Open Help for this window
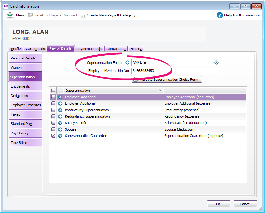 (x=220, y=15)
